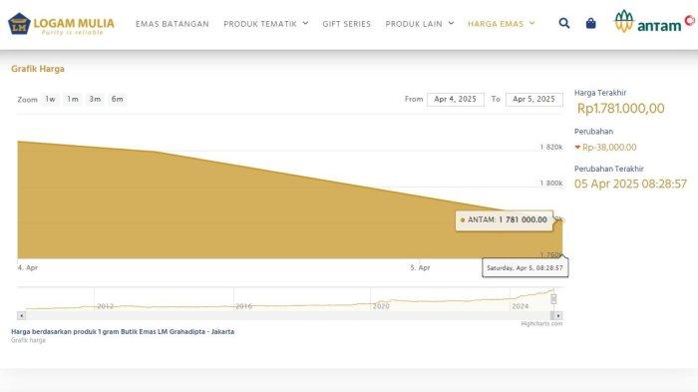This screenshot has width=698, height=392.
Task: Click the navigator left scroll arrow
Action: pos(21,315)
